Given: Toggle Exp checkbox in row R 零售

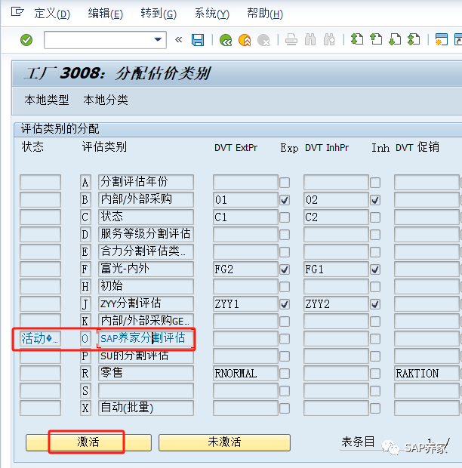Looking at the screenshot, I should pos(285,374).
